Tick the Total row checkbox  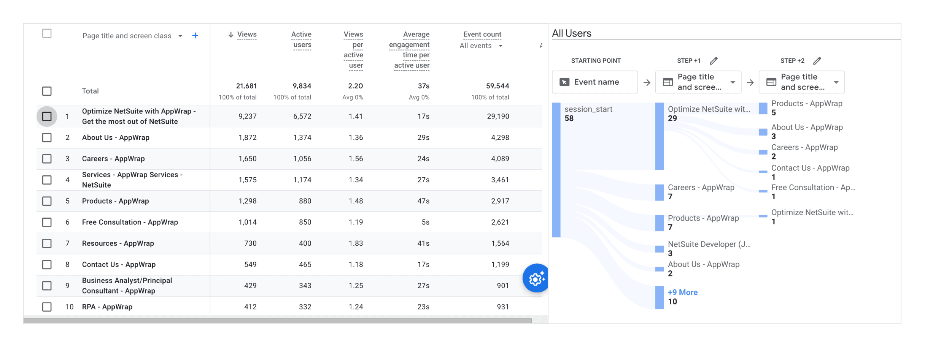47,91
